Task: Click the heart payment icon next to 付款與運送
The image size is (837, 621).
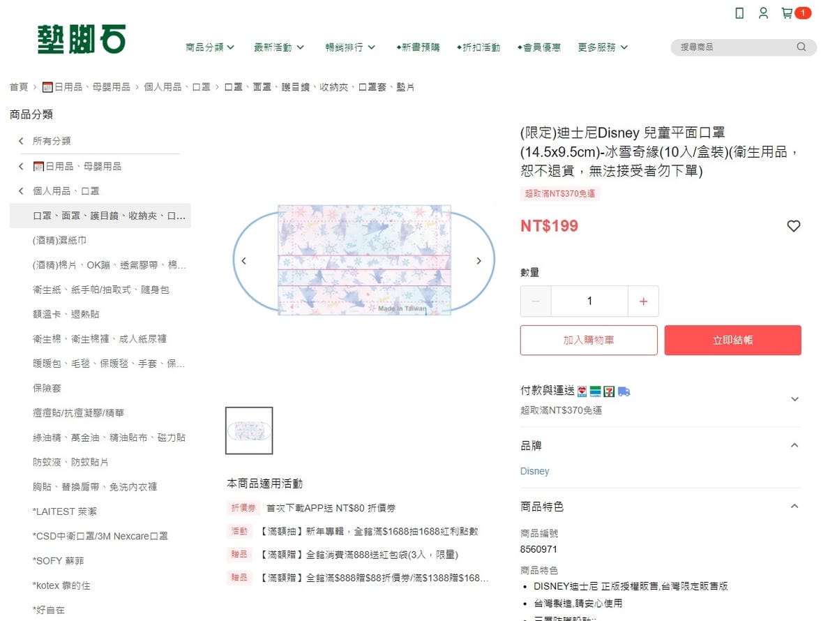Action: (x=581, y=391)
